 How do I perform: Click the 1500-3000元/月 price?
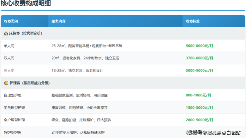(200, 108)
